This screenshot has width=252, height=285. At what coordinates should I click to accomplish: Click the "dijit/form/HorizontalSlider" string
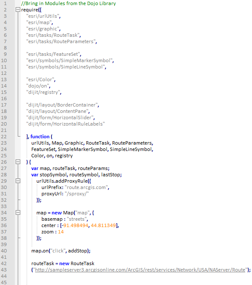(x=60, y=118)
